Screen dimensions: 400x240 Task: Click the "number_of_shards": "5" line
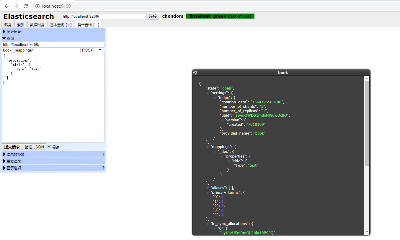click(x=243, y=107)
